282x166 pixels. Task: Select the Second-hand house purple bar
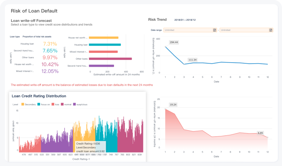coord(101,66)
